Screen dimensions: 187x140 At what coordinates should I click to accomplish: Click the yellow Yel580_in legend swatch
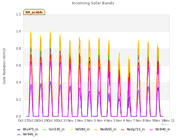click(71, 129)
